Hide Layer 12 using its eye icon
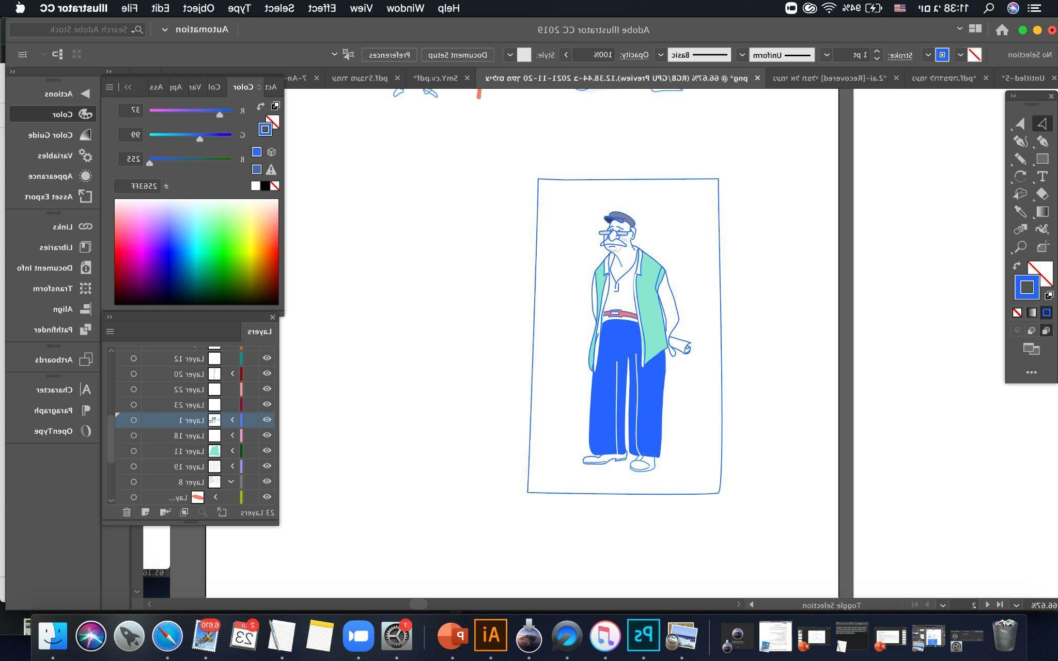 [267, 358]
